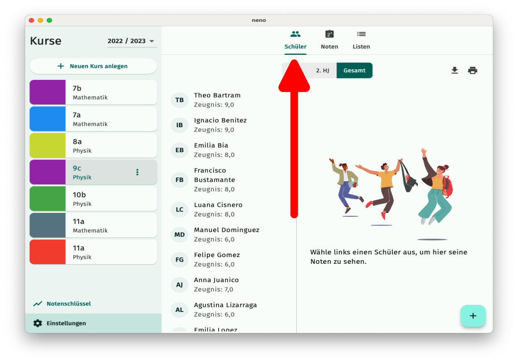The height and width of the screenshot is (362, 518).
Task: Click the print icon
Action: pyautogui.click(x=473, y=70)
